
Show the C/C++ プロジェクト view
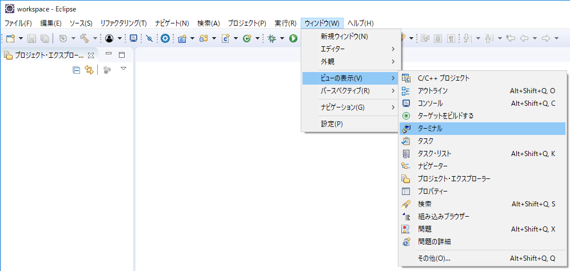[x=483, y=78]
